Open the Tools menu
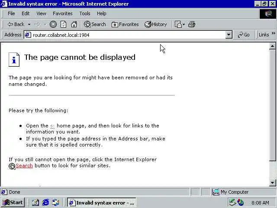This screenshot has height=208, width=277. point(85,13)
